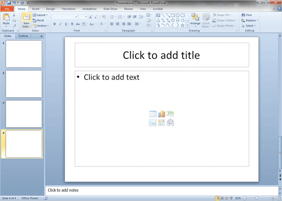Click the Cut scissors icon
This screenshot has height=201, width=282.
click(x=14, y=15)
